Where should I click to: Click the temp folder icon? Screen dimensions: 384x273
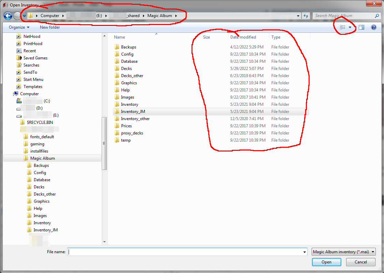[117, 140]
